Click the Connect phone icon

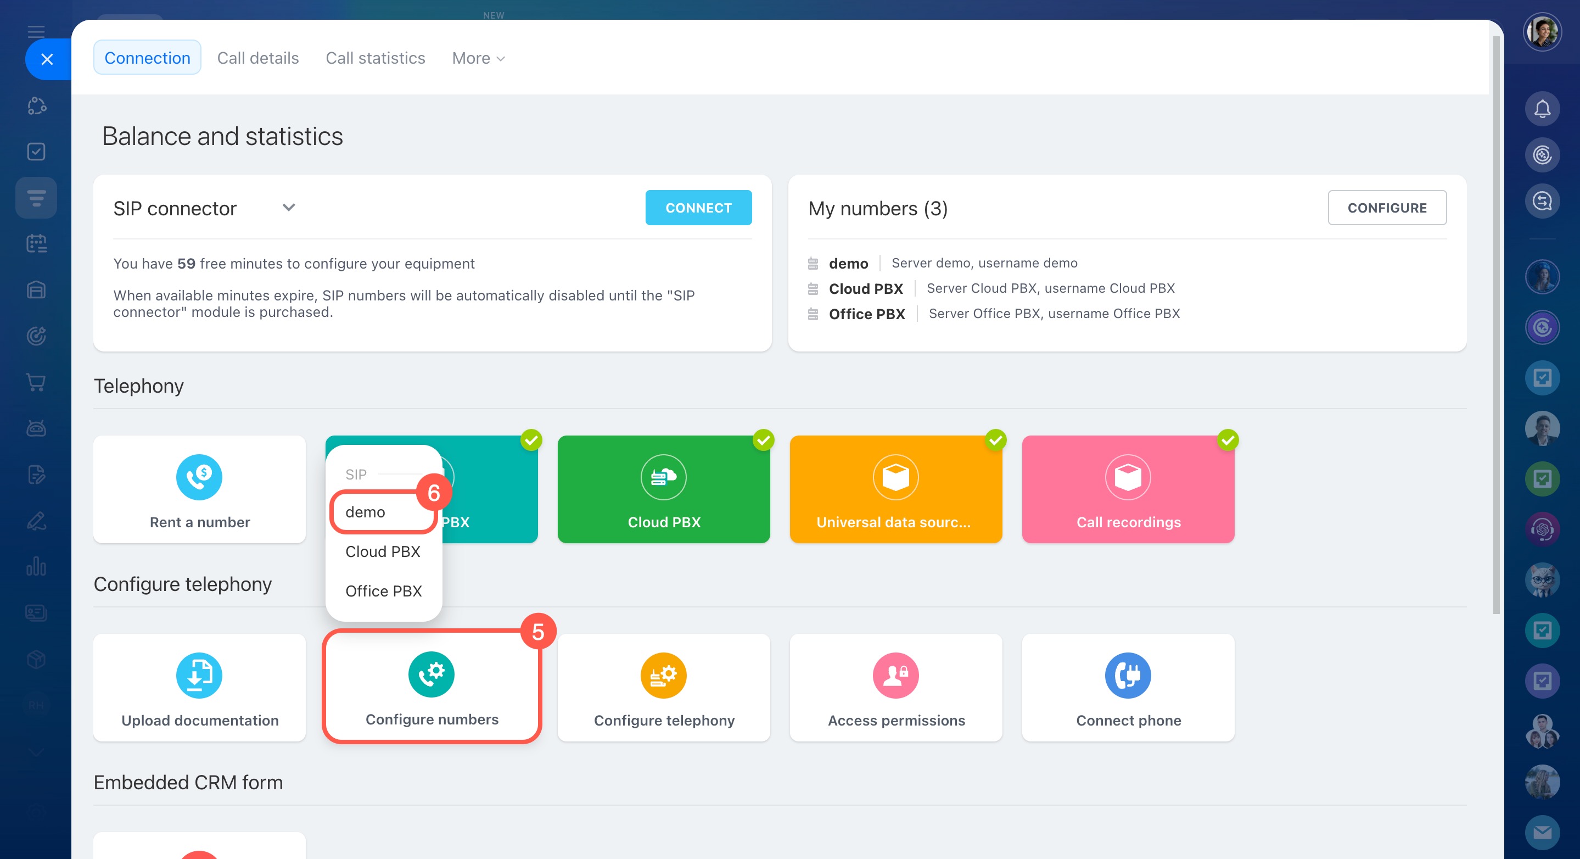point(1127,675)
